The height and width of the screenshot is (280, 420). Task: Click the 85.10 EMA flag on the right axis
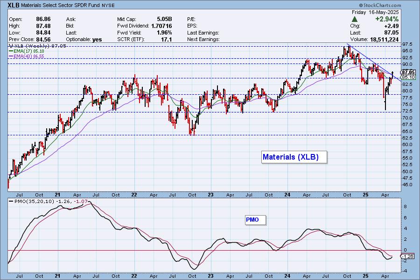(408, 77)
